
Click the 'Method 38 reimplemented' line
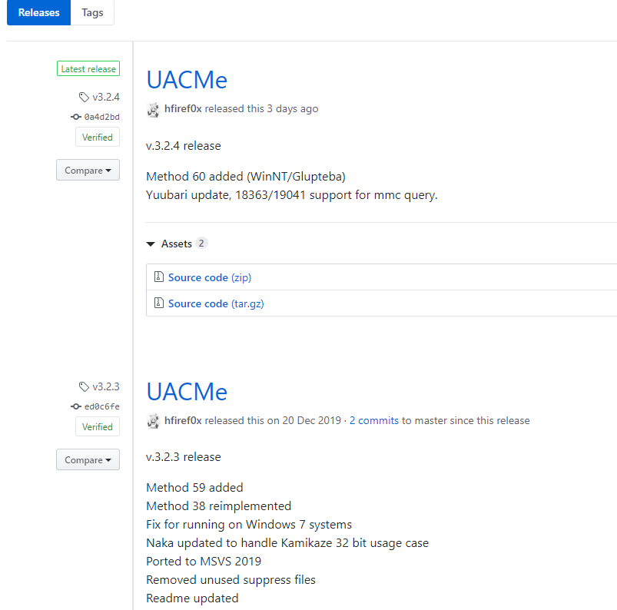[218, 506]
